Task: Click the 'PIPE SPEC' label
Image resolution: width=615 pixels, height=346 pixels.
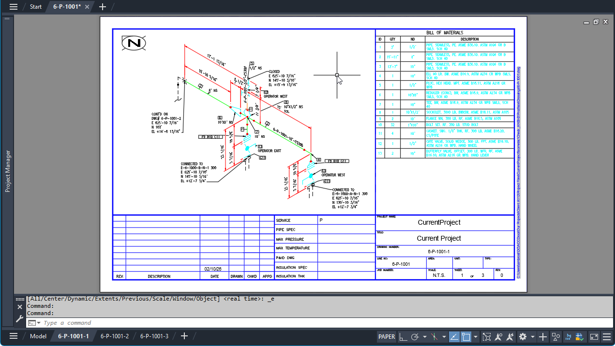Action: [285, 230]
